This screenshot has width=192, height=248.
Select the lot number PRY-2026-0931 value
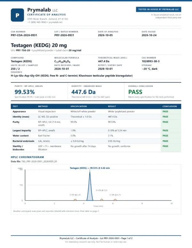(64, 35)
